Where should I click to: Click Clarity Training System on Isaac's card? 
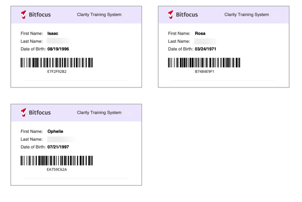(x=99, y=14)
